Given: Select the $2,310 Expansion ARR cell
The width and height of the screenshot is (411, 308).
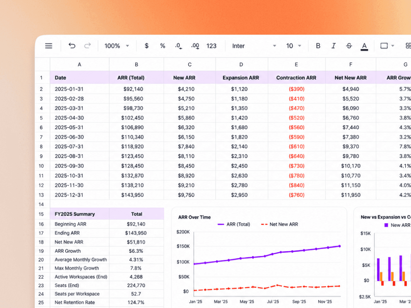Looking at the screenshot, I should point(241,156).
